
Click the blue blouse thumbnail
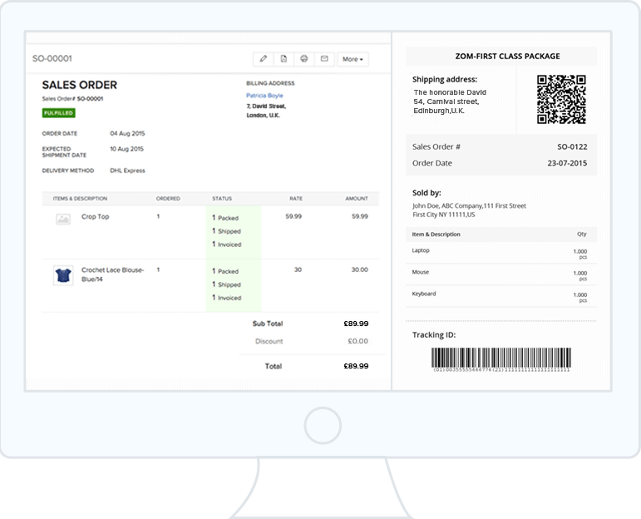coord(63,275)
